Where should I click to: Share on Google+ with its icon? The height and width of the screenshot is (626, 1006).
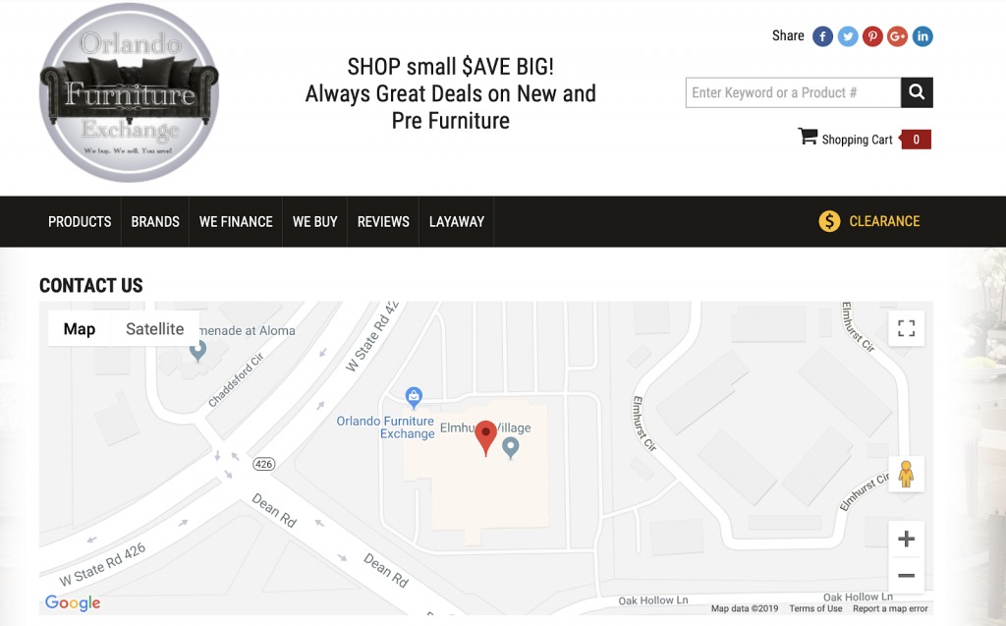pyautogui.click(x=897, y=35)
